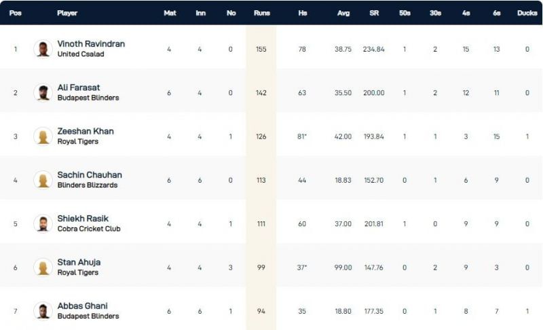Click Zeeshan Khan's avatar icon

43,136
